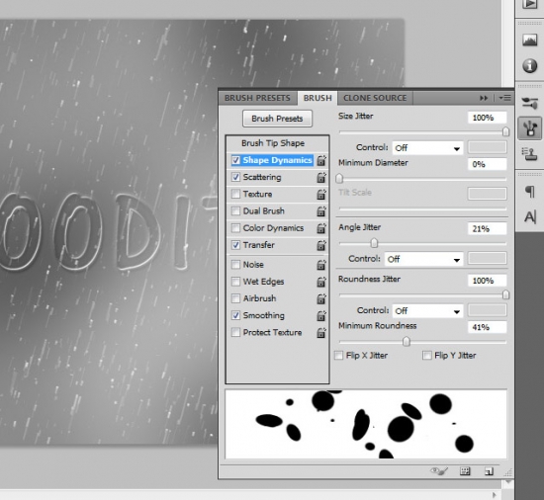Open the Paragraph panel icon

529,191
